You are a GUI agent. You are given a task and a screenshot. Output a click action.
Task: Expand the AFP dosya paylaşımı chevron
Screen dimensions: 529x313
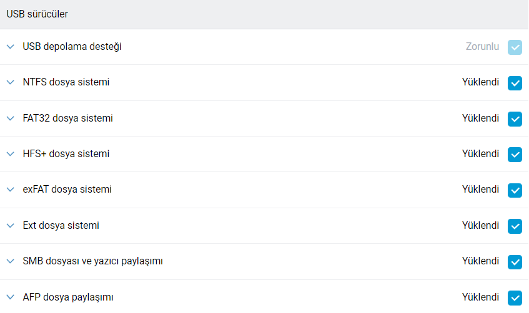(x=10, y=297)
